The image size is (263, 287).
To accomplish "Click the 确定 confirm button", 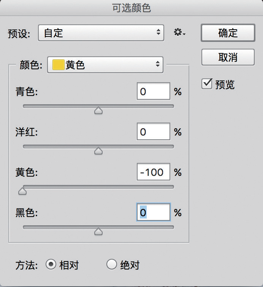I will pyautogui.click(x=228, y=33).
